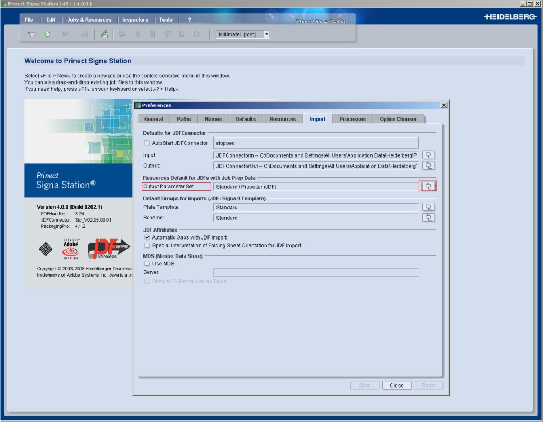
Task: Switch to the General tab
Action: tap(154, 119)
